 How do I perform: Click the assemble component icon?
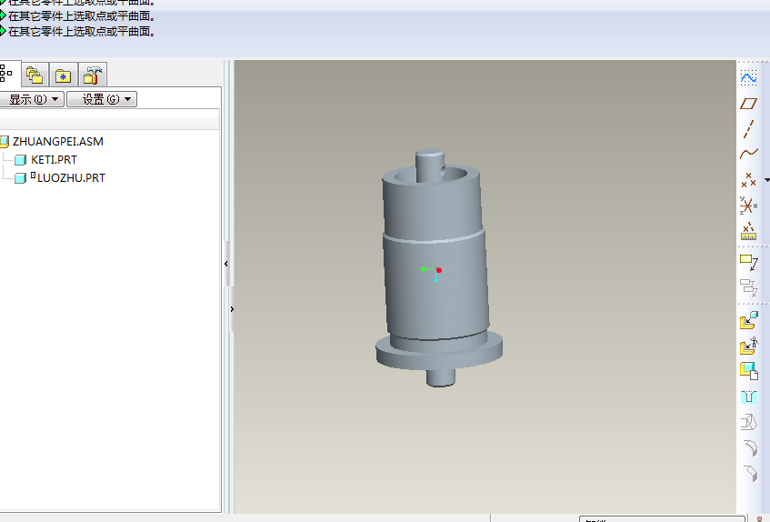[749, 320]
